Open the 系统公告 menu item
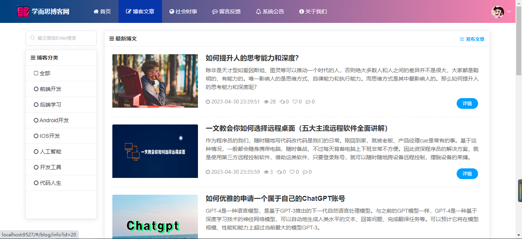This screenshot has height=239, width=522. 270,11
